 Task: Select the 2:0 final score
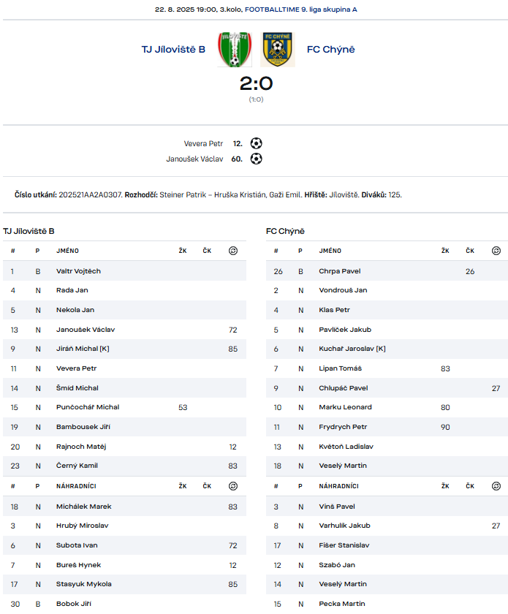pos(256,83)
